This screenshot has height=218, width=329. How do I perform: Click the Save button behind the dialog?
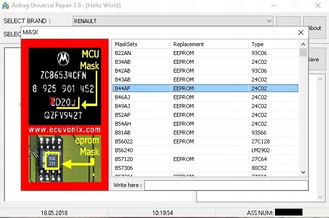coord(317,59)
